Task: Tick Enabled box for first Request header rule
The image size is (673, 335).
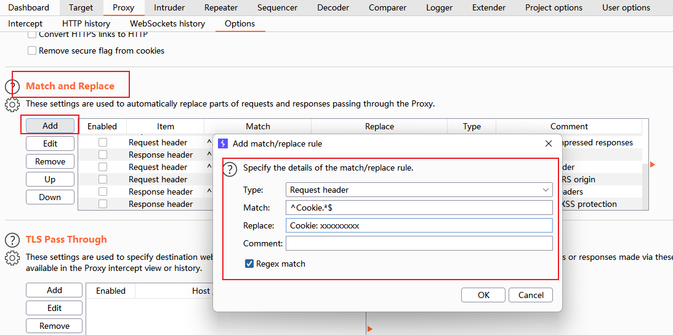Action: pyautogui.click(x=103, y=142)
